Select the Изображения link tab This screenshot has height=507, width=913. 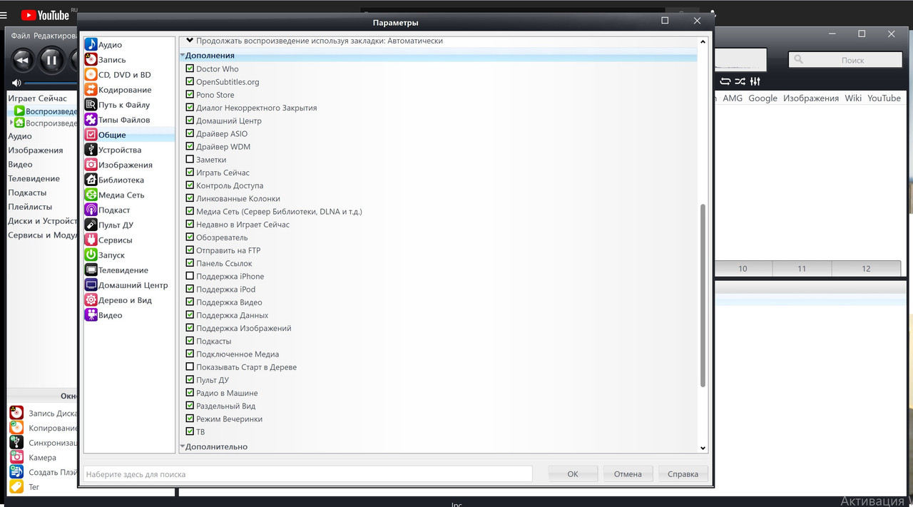811,98
